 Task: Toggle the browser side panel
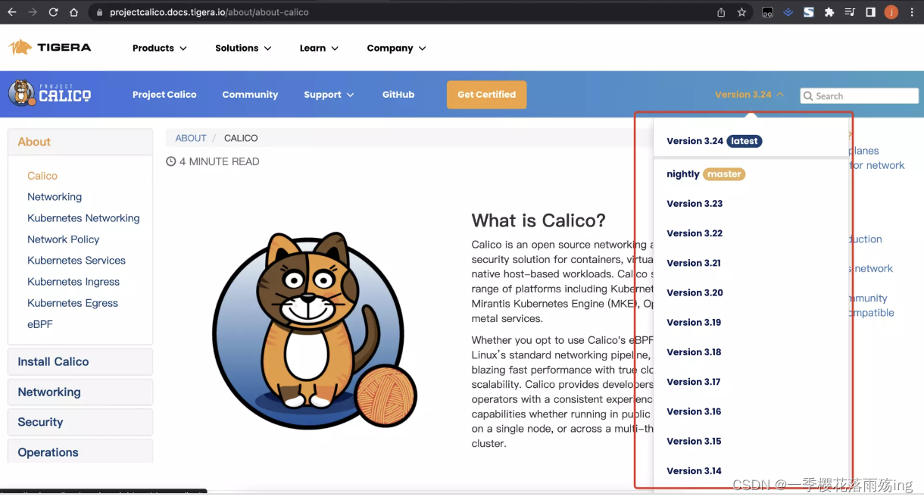[871, 12]
